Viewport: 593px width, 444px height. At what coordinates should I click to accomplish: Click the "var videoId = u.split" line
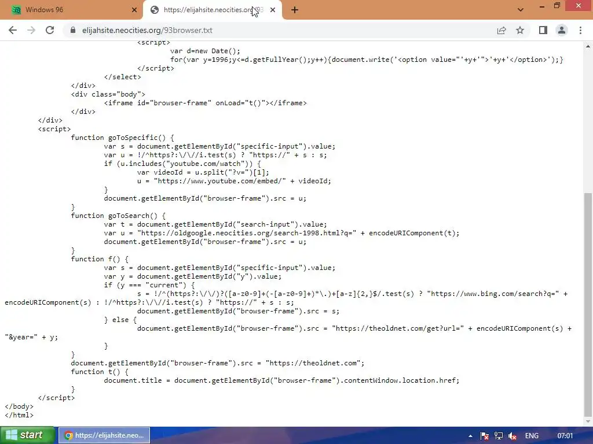click(203, 172)
